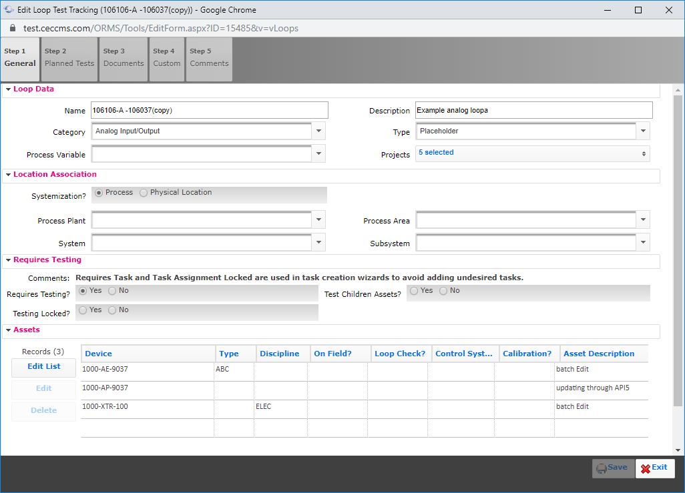Set Testing Locked to Yes

(83, 310)
